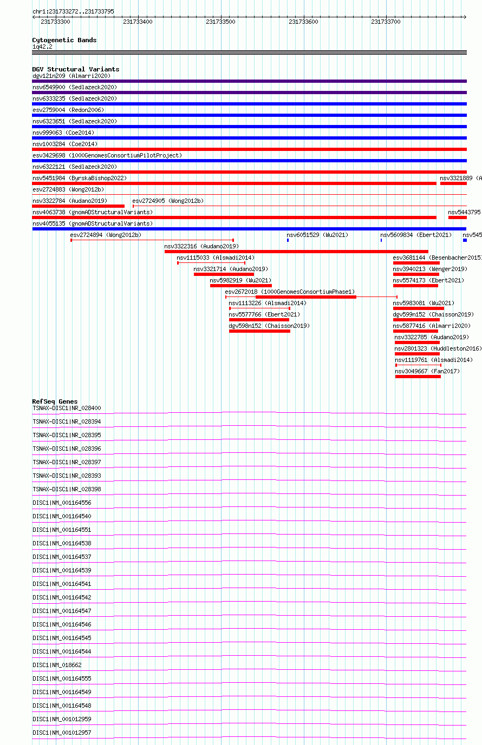Select nsv3321714 (Audano2019) variant label

(231, 269)
